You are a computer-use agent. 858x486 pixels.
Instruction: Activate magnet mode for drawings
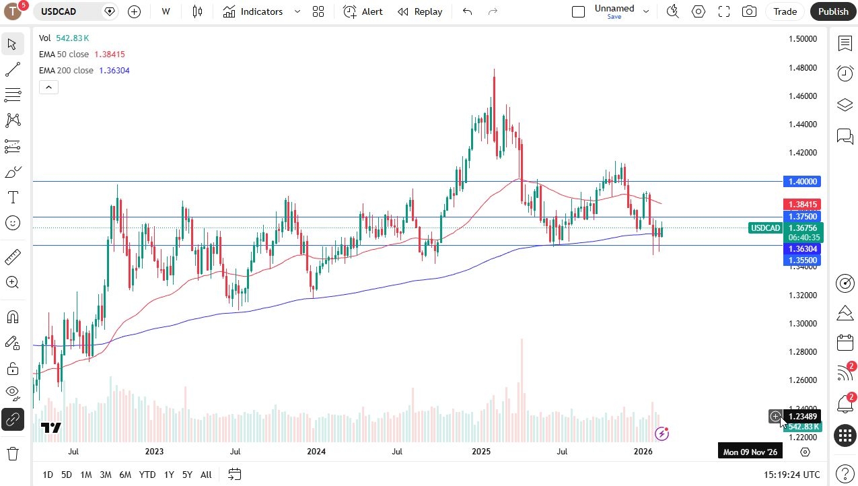(12, 317)
